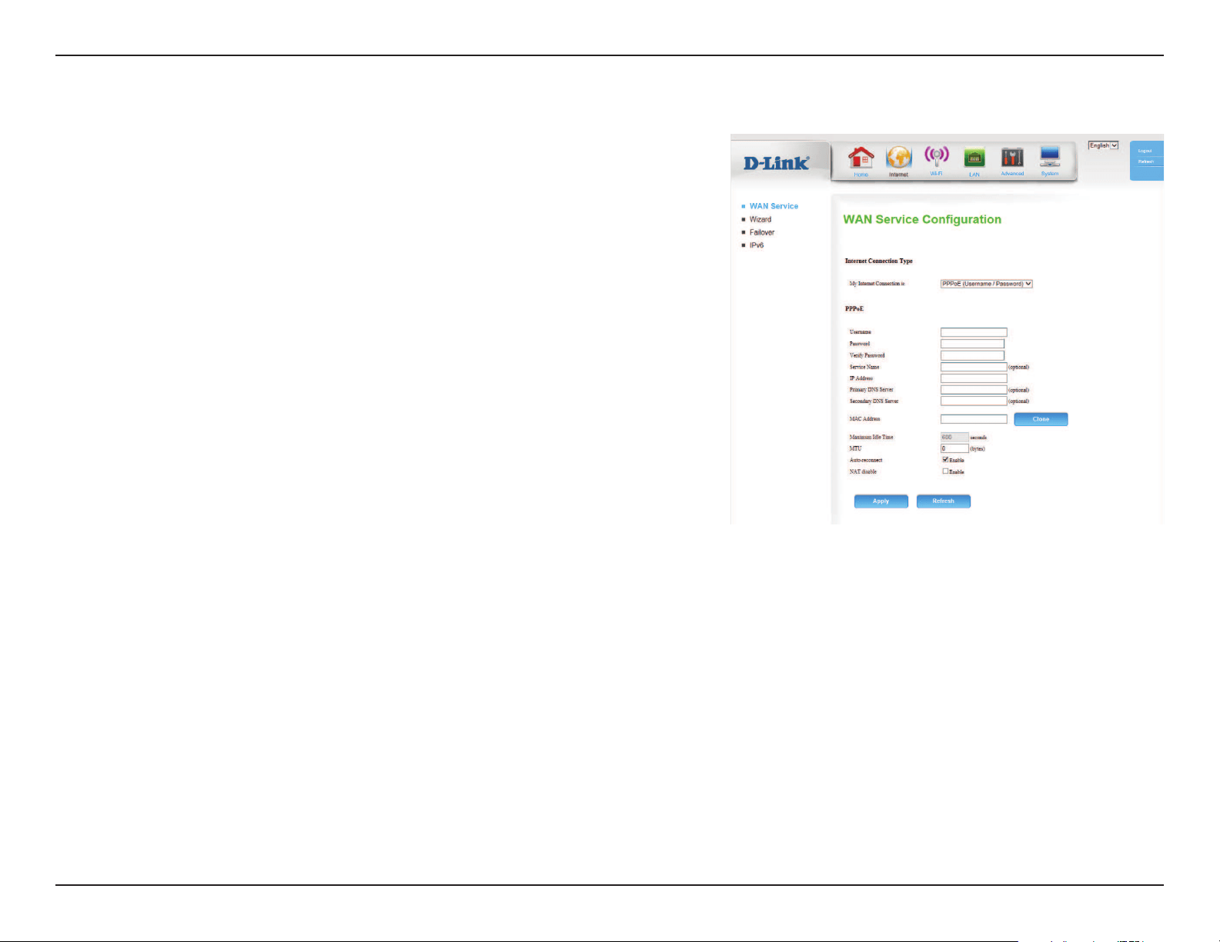Open the Wizard sidebar item
Image resolution: width=1220 pixels, height=942 pixels.
tap(760, 219)
